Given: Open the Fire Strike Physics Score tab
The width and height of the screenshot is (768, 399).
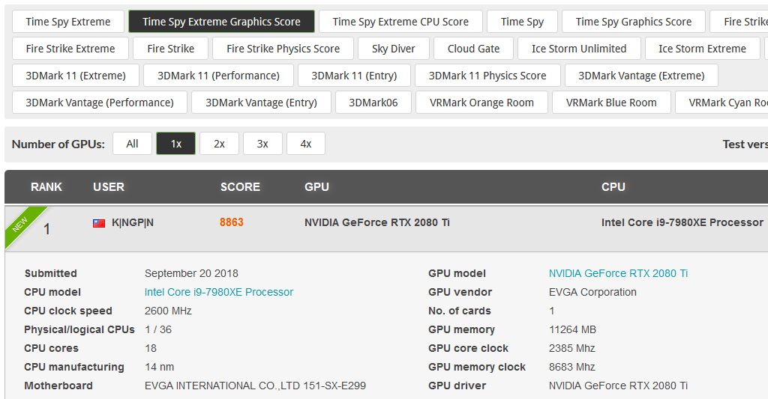Looking at the screenshot, I should pyautogui.click(x=283, y=49).
